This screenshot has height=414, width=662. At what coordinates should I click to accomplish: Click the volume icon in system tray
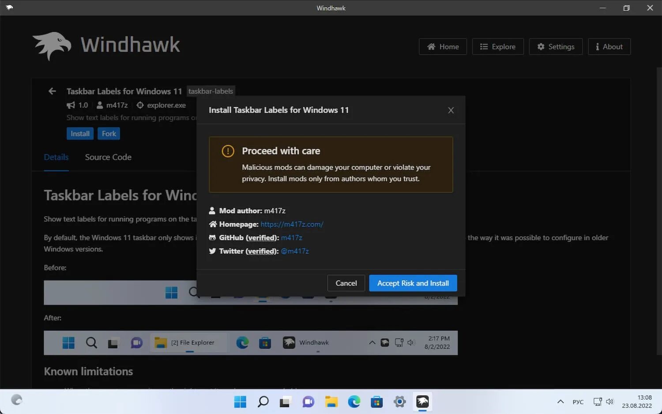coord(610,402)
